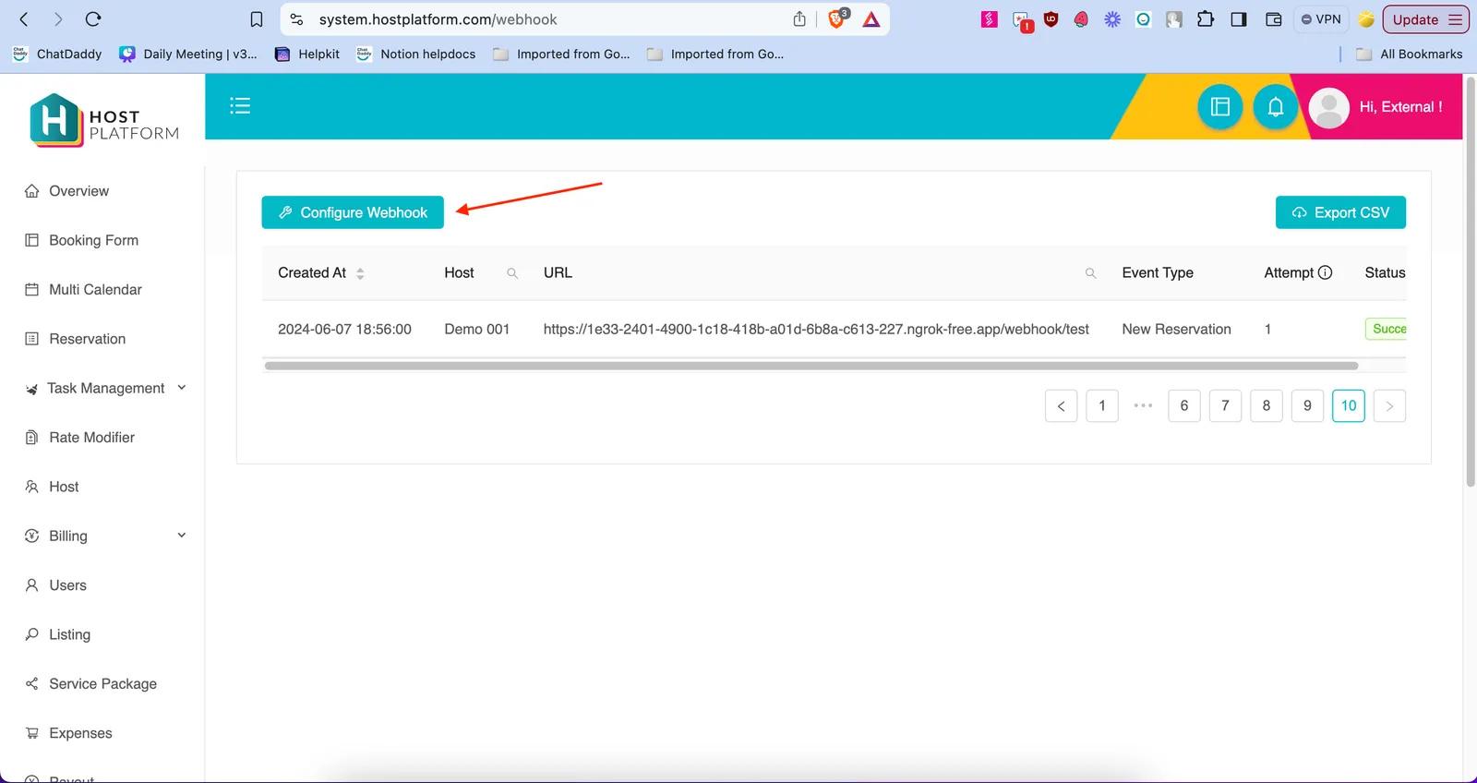Image resolution: width=1477 pixels, height=783 pixels.
Task: Click the table horizontal scrollbar
Action: pos(811,366)
